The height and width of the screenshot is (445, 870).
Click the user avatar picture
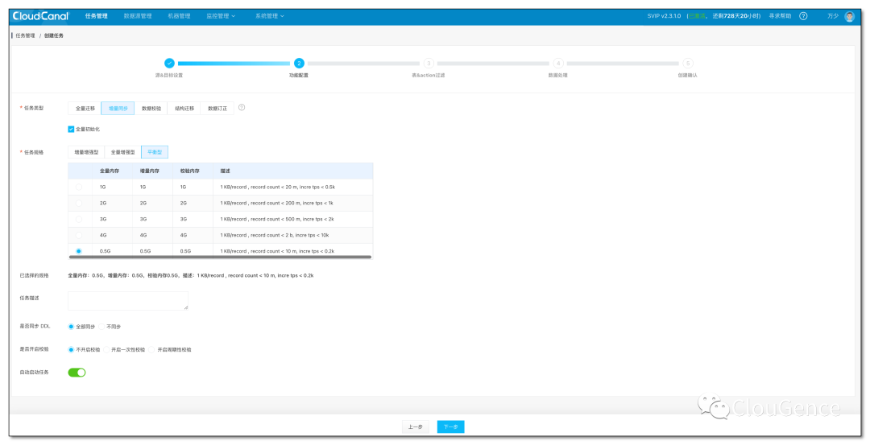click(849, 16)
